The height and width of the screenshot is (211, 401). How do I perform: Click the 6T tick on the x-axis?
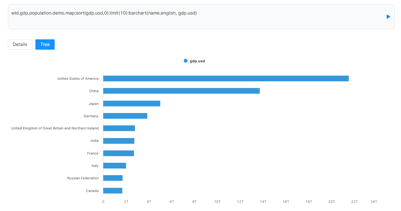point(172,201)
